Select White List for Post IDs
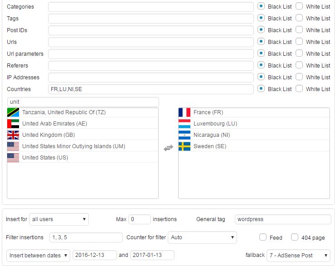This screenshot has height=266, width=335. pos(299,30)
